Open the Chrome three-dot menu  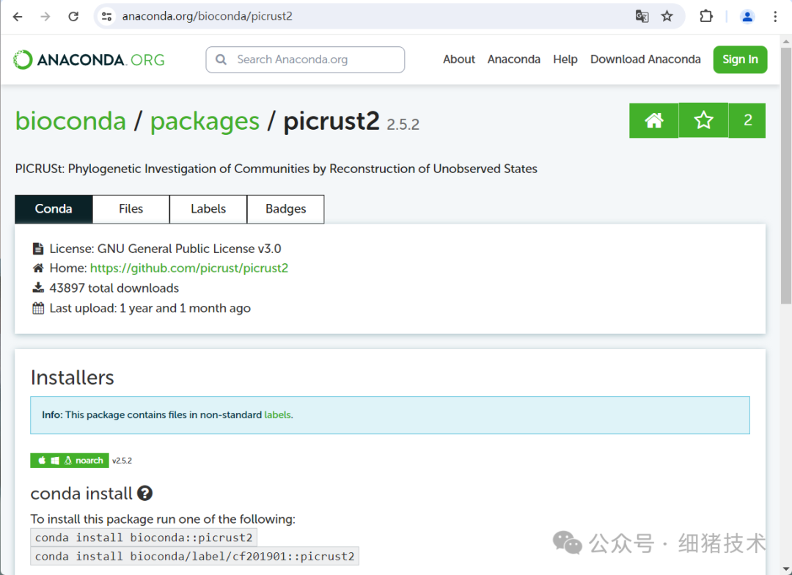point(775,16)
